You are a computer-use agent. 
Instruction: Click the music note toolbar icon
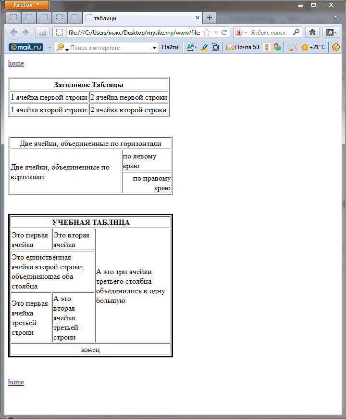[293, 47]
